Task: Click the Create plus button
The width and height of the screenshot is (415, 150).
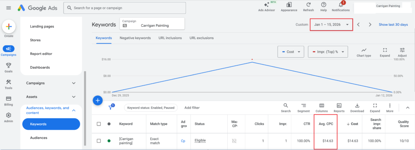Action: (9, 27)
